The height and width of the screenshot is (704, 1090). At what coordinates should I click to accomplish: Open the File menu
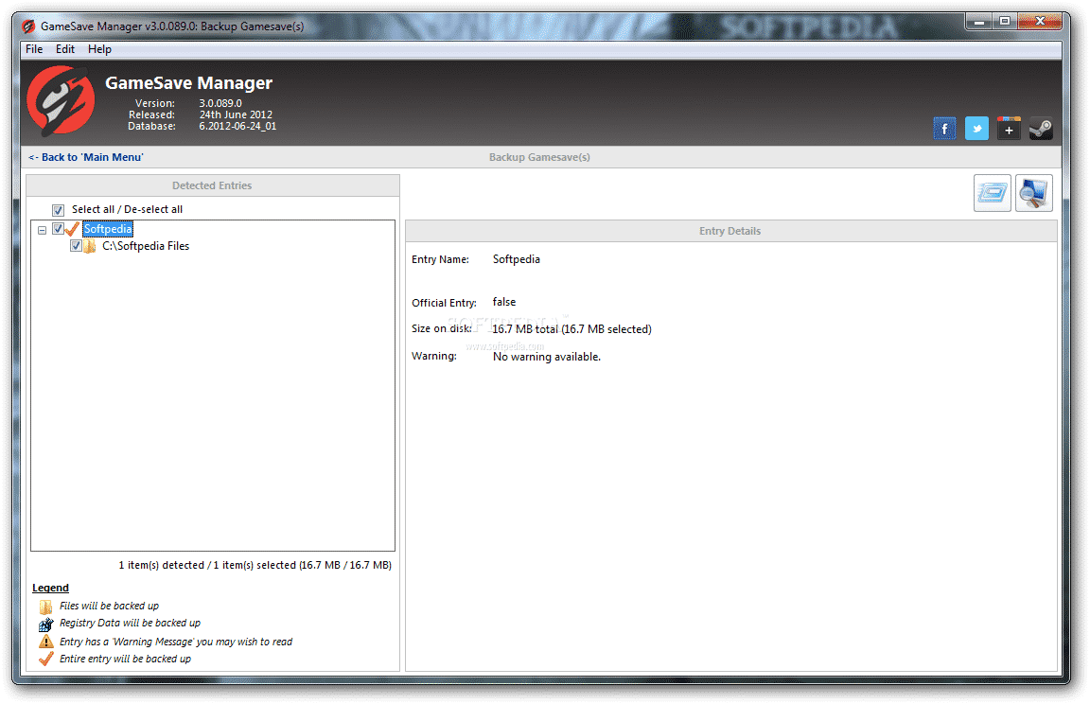pyautogui.click(x=34, y=49)
